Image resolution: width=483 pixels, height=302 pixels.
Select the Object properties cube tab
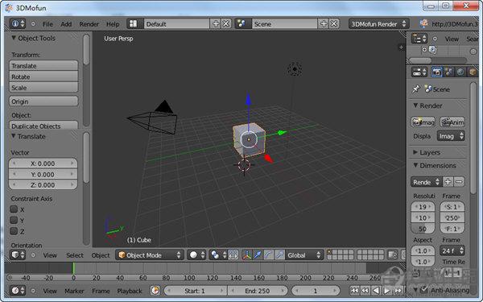tap(473, 72)
